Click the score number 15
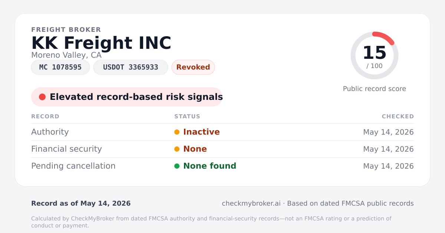The image size is (445, 233). 375,53
